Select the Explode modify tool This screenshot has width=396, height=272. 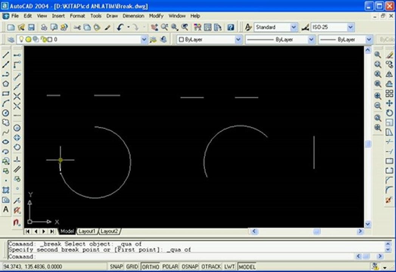tap(389, 200)
